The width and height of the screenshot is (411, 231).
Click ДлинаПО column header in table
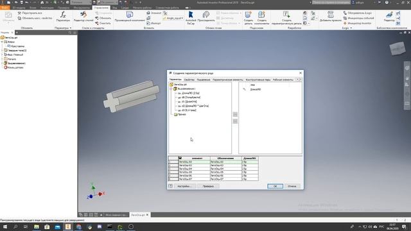250,158
